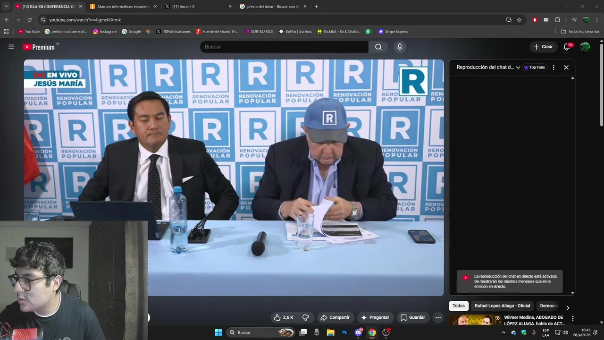Open chat options three-dot menu
604x340 pixels.
(x=554, y=68)
